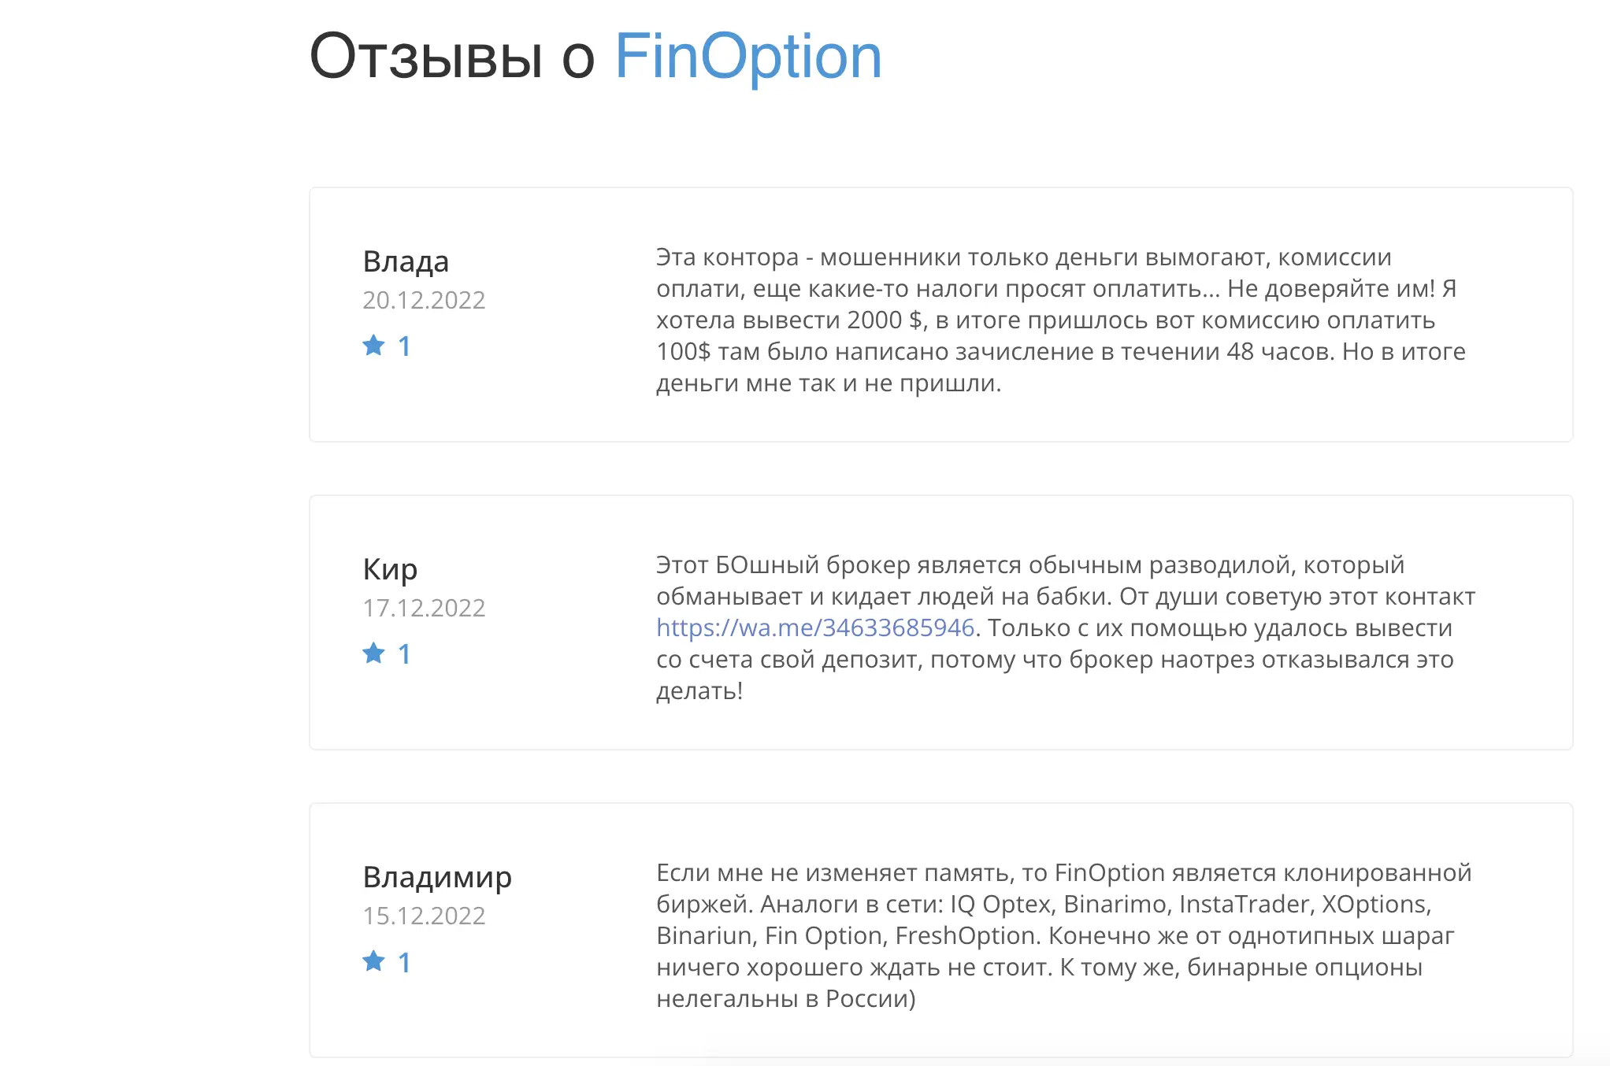This screenshot has height=1066, width=1610.
Task: Click the text '2000 $' in the first review
Action: point(885,320)
